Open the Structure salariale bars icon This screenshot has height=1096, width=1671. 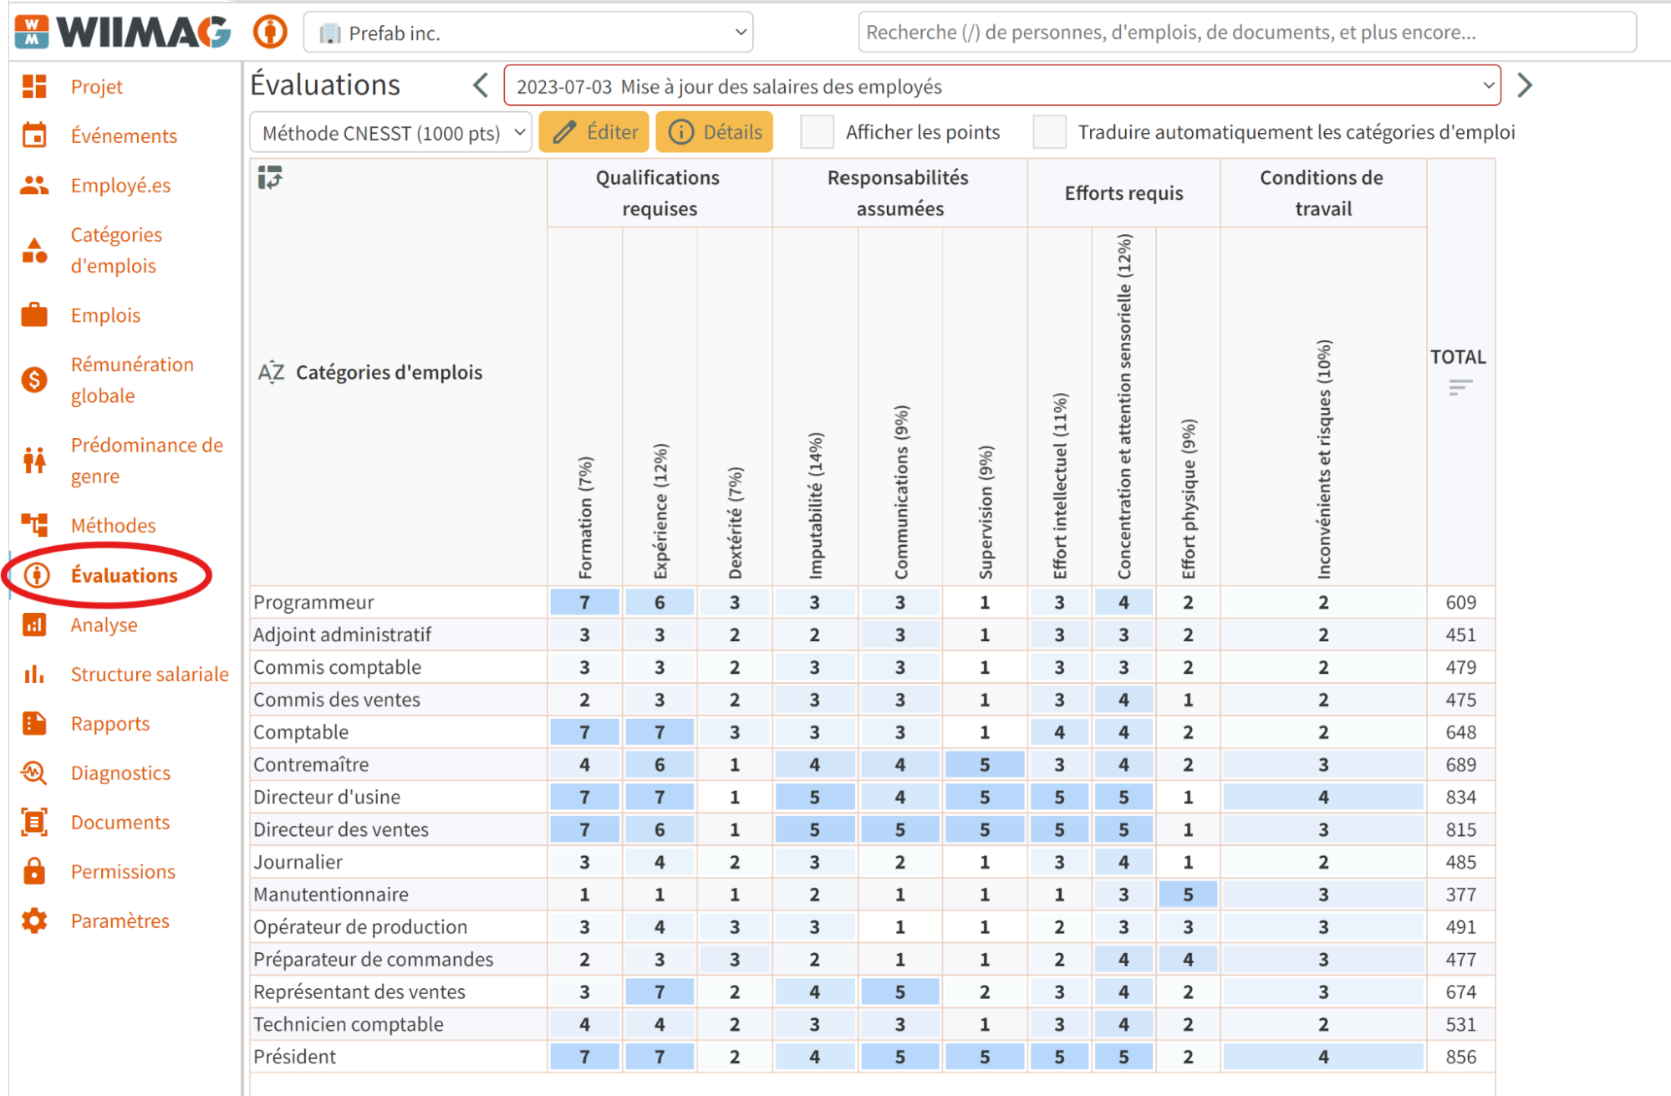pos(34,674)
